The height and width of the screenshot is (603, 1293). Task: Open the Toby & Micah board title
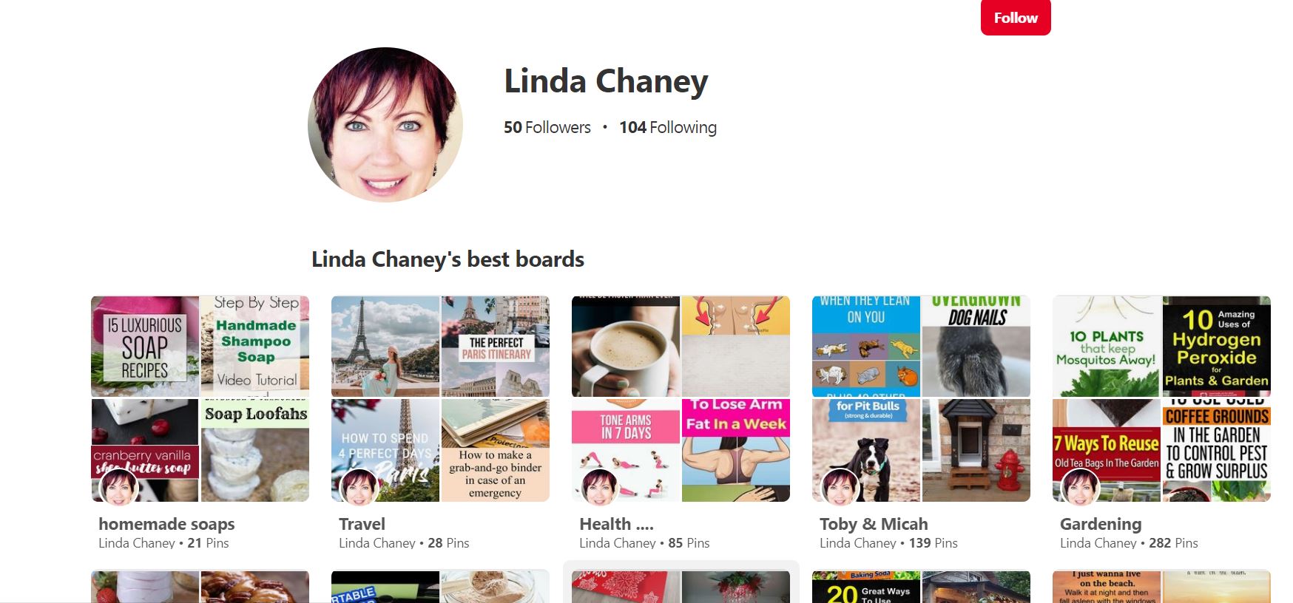click(874, 524)
